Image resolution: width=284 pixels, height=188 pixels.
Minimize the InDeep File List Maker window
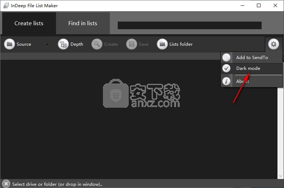(x=242, y=5)
